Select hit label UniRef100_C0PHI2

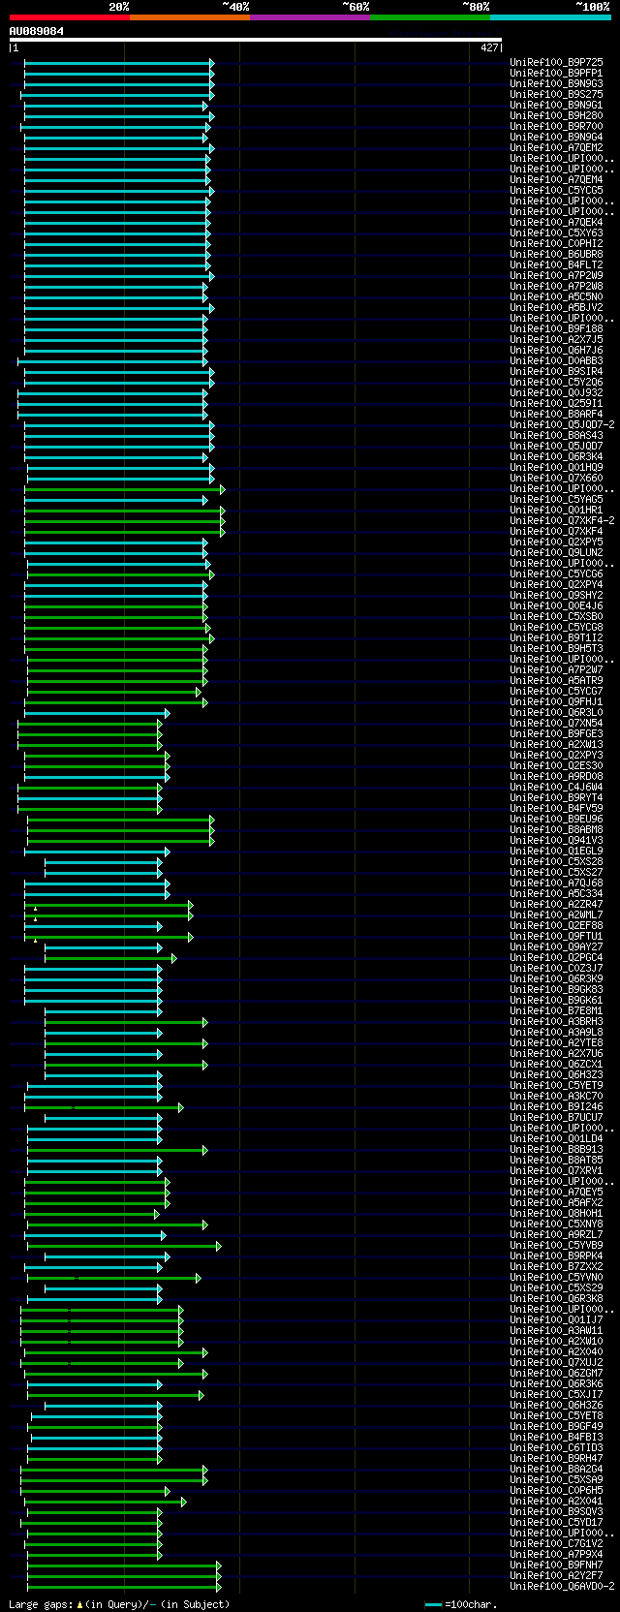[x=556, y=243]
